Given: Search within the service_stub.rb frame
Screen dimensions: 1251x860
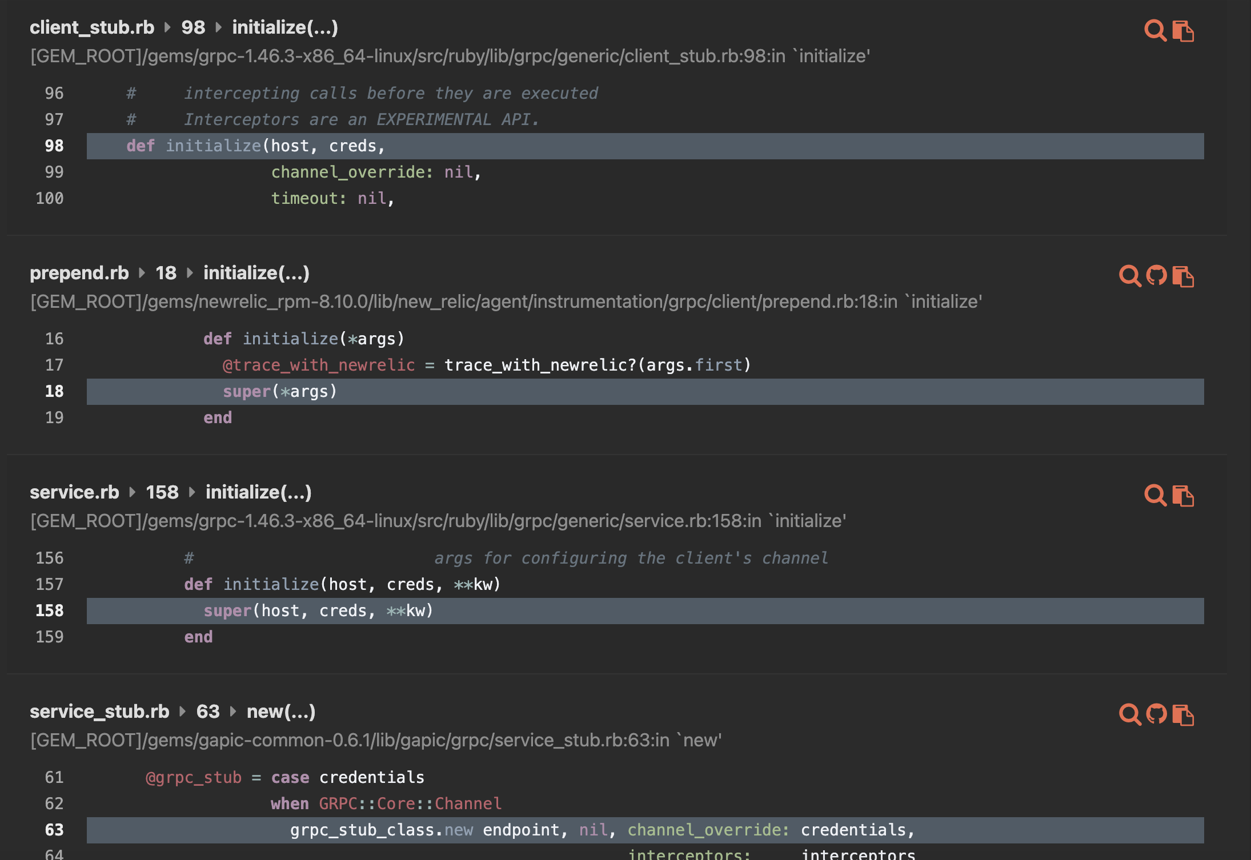Looking at the screenshot, I should (1129, 715).
